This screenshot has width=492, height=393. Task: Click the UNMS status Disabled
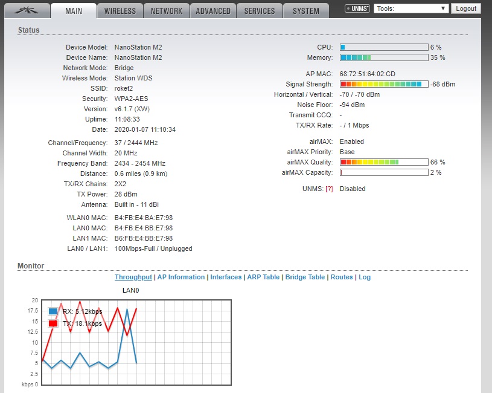coord(353,189)
